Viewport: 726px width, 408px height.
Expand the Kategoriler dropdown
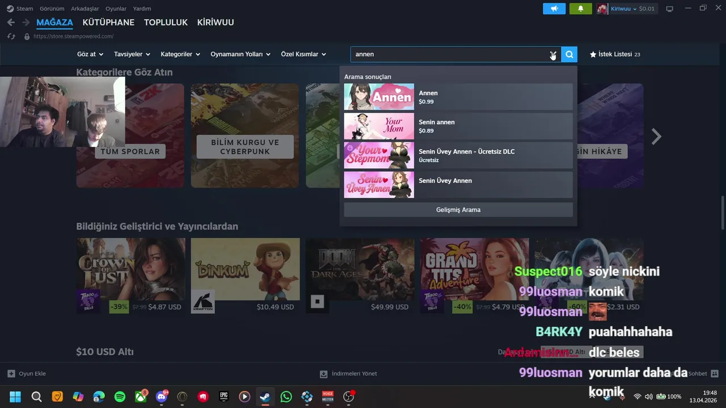pyautogui.click(x=180, y=54)
